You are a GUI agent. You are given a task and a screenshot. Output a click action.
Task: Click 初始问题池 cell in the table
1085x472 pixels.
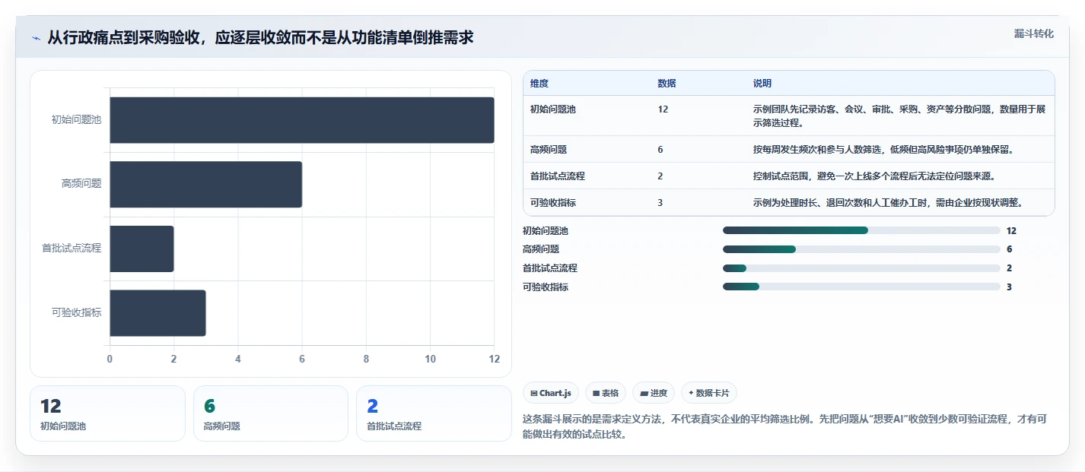pos(553,109)
